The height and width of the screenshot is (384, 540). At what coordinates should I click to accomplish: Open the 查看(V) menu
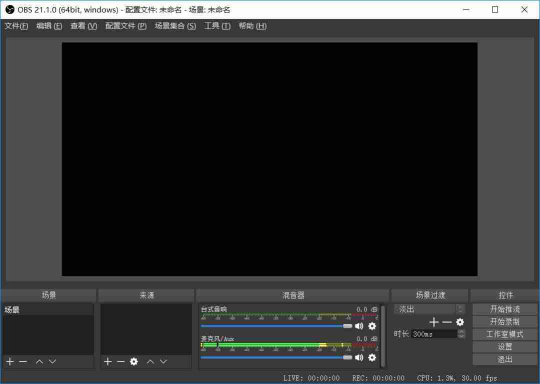pos(83,26)
